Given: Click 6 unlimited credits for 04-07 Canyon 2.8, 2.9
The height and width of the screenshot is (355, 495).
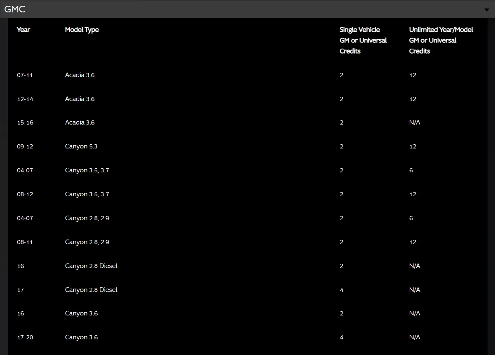Looking at the screenshot, I should [411, 218].
